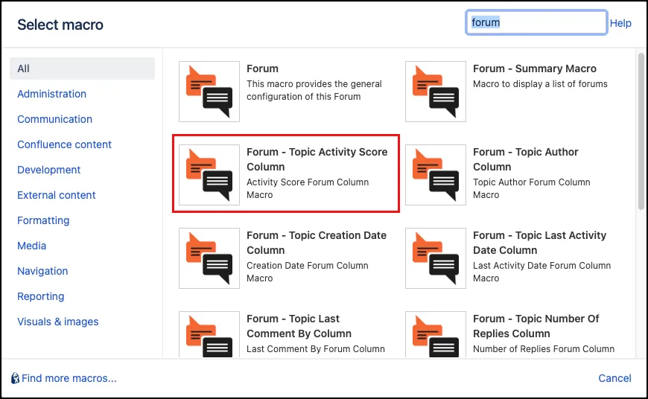The height and width of the screenshot is (399, 648).
Task: Click Find more macros link
Action: click(x=69, y=378)
